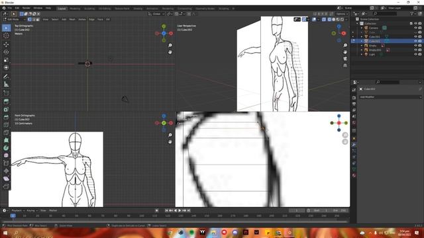Click pan hand icon in Top Orthographic viewport

pos(170,52)
